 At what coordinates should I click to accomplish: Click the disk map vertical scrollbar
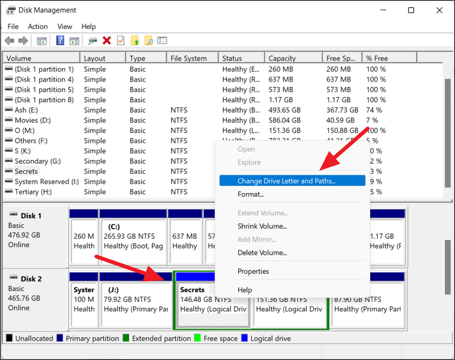click(448, 267)
